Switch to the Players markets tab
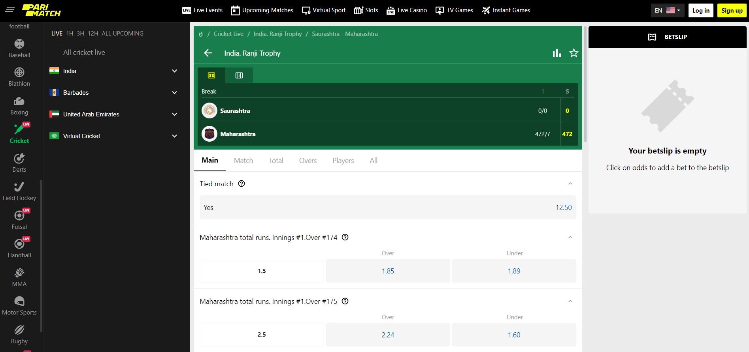This screenshot has height=352, width=749. tap(343, 161)
